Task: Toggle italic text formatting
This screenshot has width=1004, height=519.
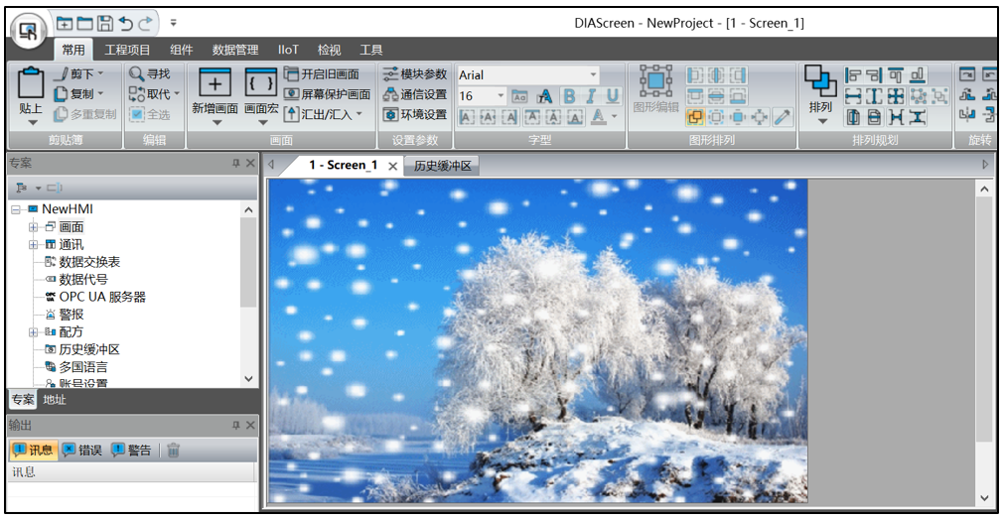Action: click(591, 96)
